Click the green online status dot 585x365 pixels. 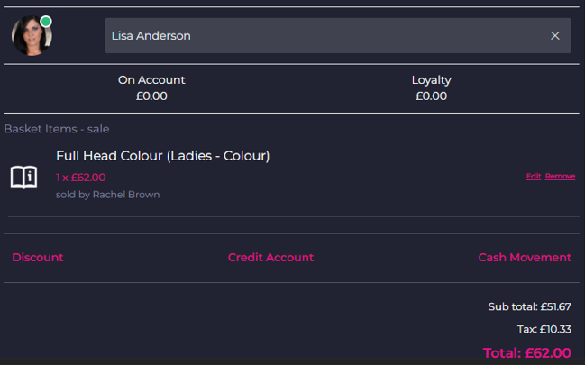[x=46, y=22]
